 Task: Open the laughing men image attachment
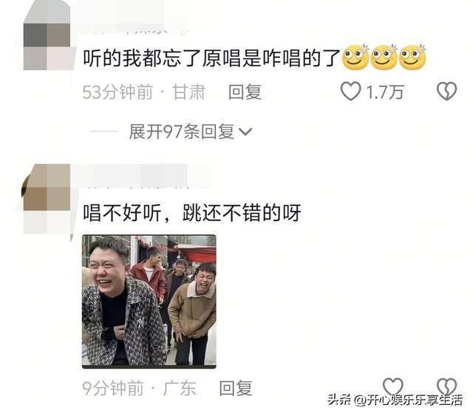click(x=149, y=301)
